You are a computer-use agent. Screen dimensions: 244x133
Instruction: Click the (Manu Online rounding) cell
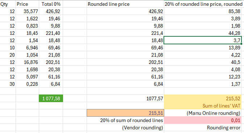(x=203, y=113)
